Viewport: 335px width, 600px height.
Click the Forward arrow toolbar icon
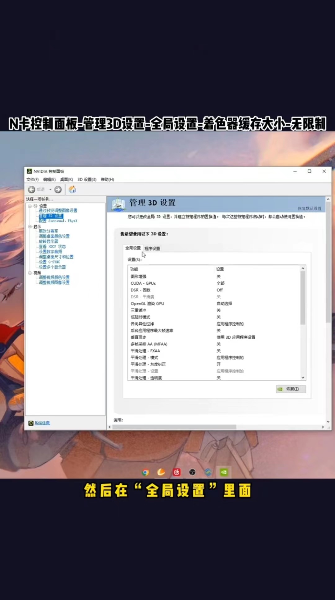tap(58, 189)
